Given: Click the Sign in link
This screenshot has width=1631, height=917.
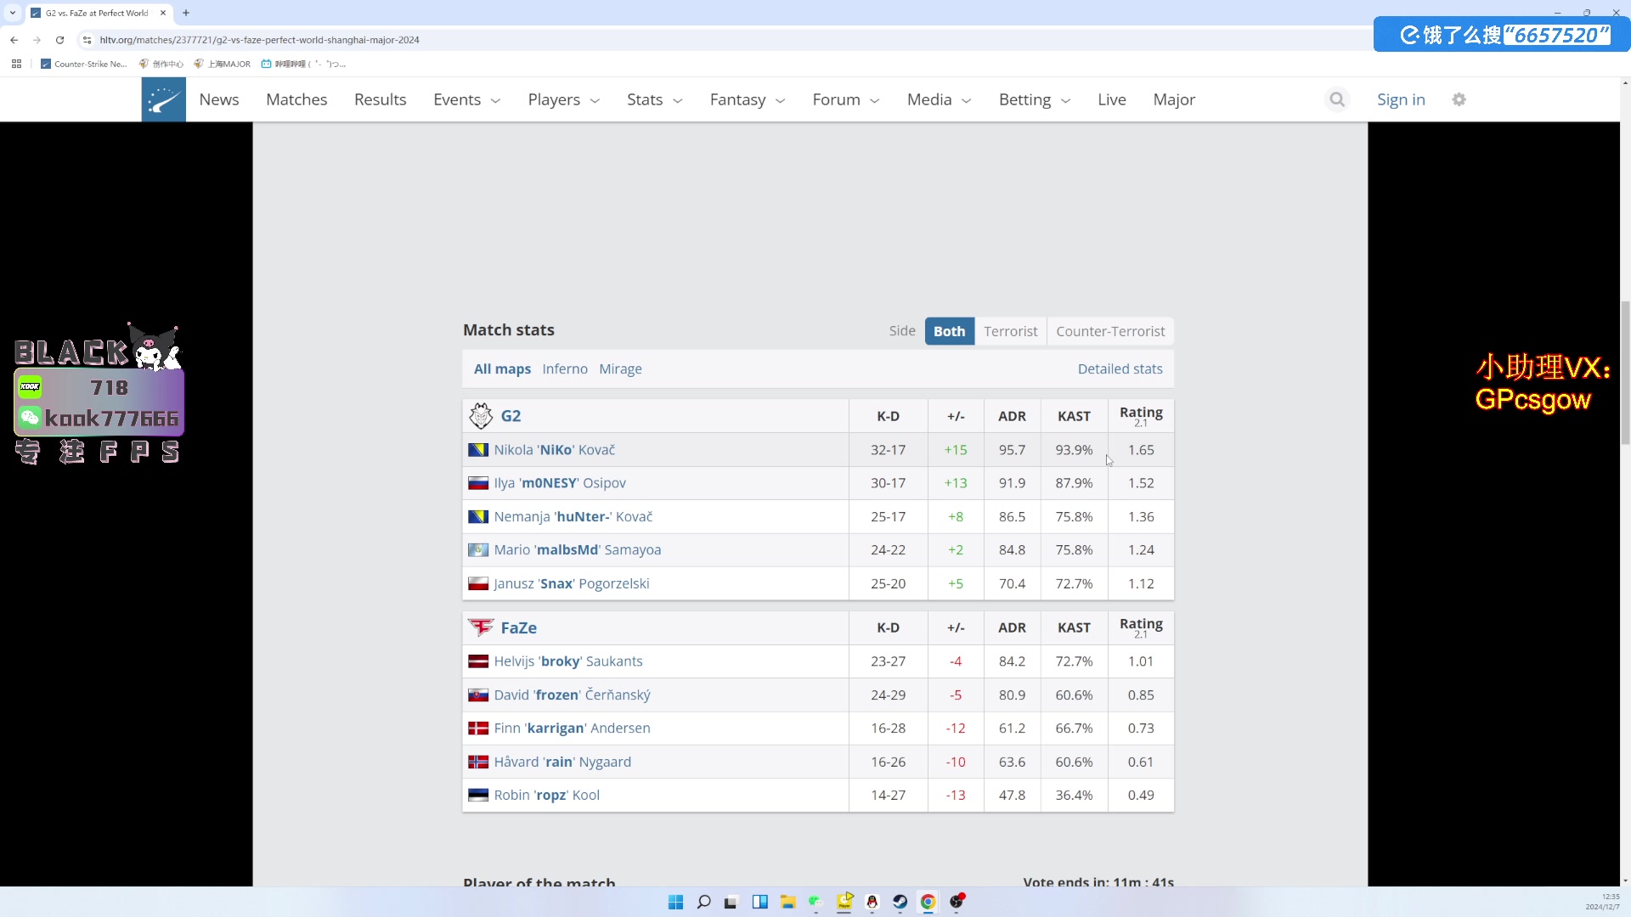Looking at the screenshot, I should pos(1401,99).
